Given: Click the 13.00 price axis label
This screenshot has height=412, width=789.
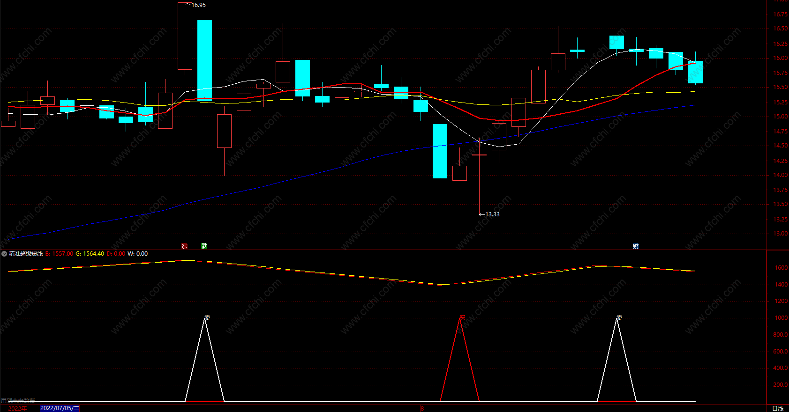Looking at the screenshot, I should pos(781,234).
